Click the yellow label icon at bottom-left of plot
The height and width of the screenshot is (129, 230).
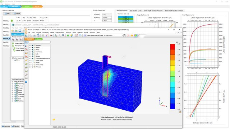(54, 120)
